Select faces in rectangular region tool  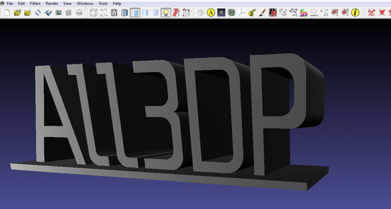coord(335,13)
